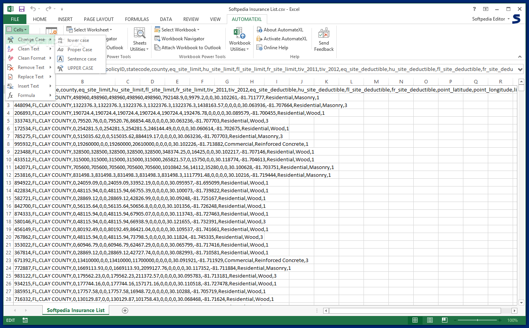
Task: Click the Excel Help question mark icon
Action: tap(474, 9)
